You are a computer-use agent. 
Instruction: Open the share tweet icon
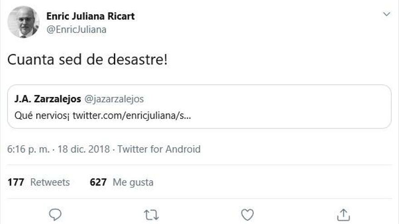(344, 214)
